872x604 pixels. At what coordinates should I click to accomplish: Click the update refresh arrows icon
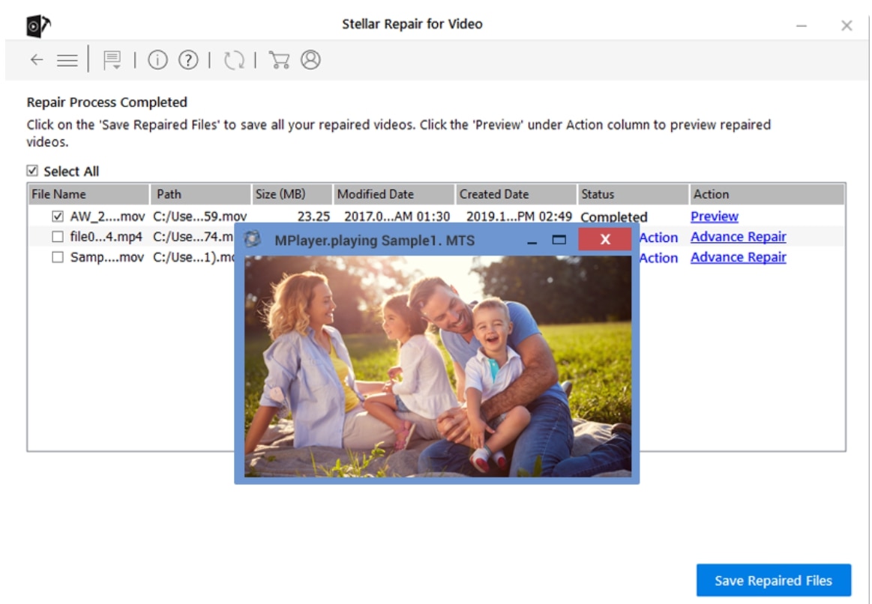tap(234, 60)
